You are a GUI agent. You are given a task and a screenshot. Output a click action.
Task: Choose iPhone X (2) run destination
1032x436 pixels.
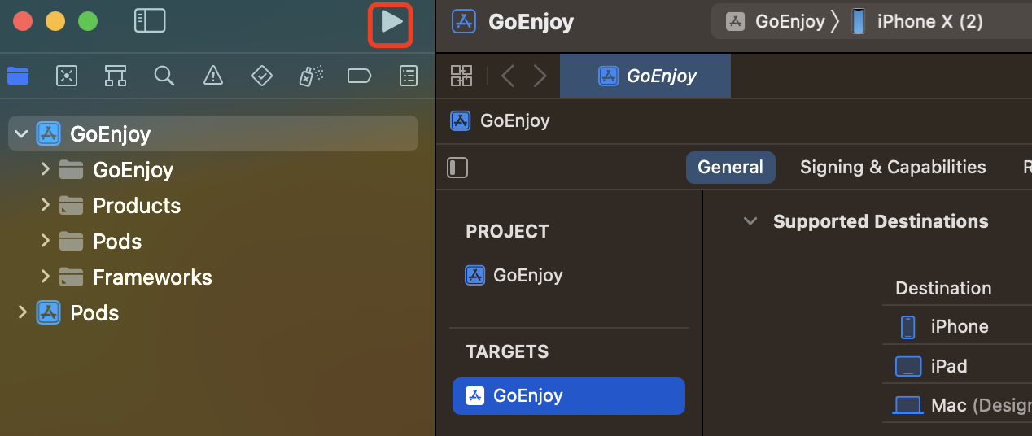[928, 22]
